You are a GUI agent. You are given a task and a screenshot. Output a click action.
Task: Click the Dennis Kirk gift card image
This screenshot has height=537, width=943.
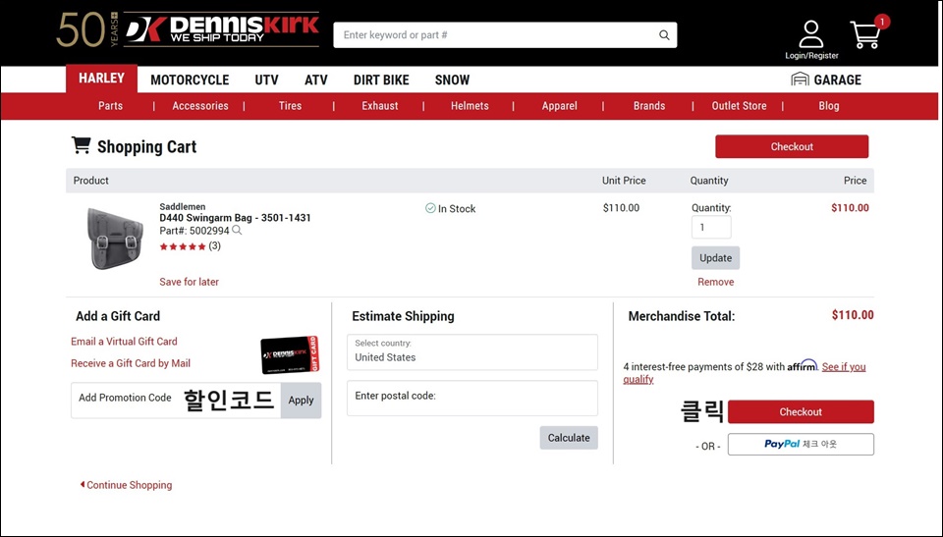click(290, 354)
